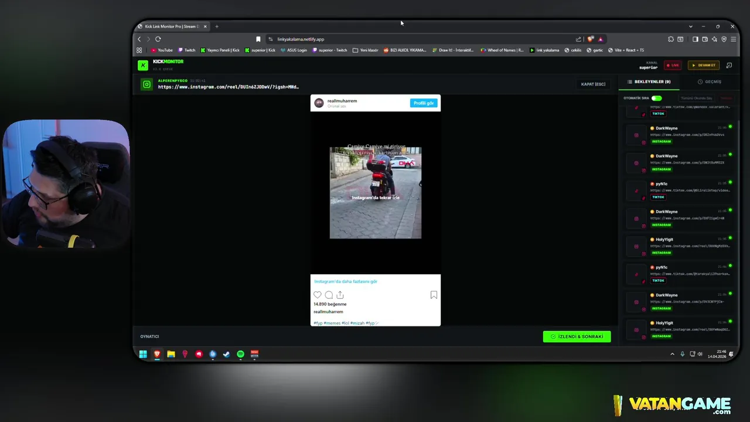The height and width of the screenshot is (422, 750).
Task: Show hidden system tray icons chevron
Action: [672, 354]
